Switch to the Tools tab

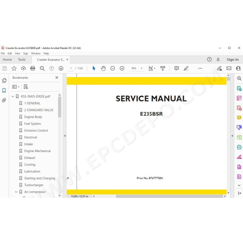[x=22, y=59]
